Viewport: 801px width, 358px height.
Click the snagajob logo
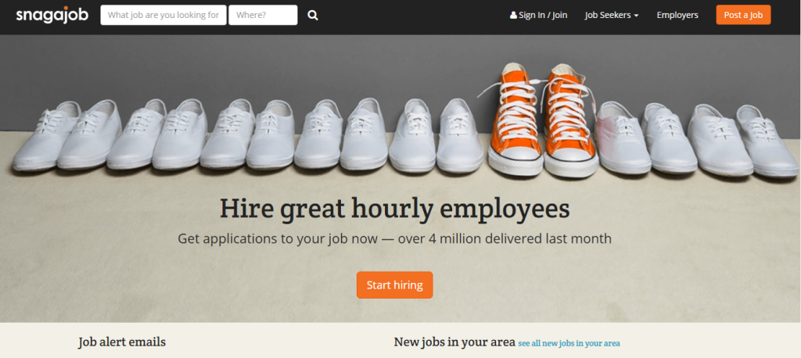tap(52, 15)
